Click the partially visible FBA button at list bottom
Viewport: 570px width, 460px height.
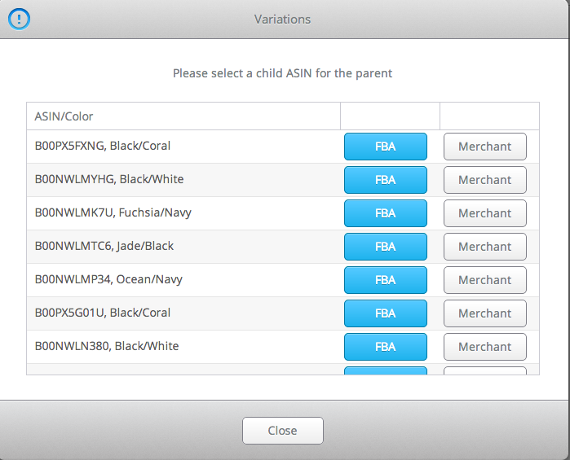click(386, 370)
